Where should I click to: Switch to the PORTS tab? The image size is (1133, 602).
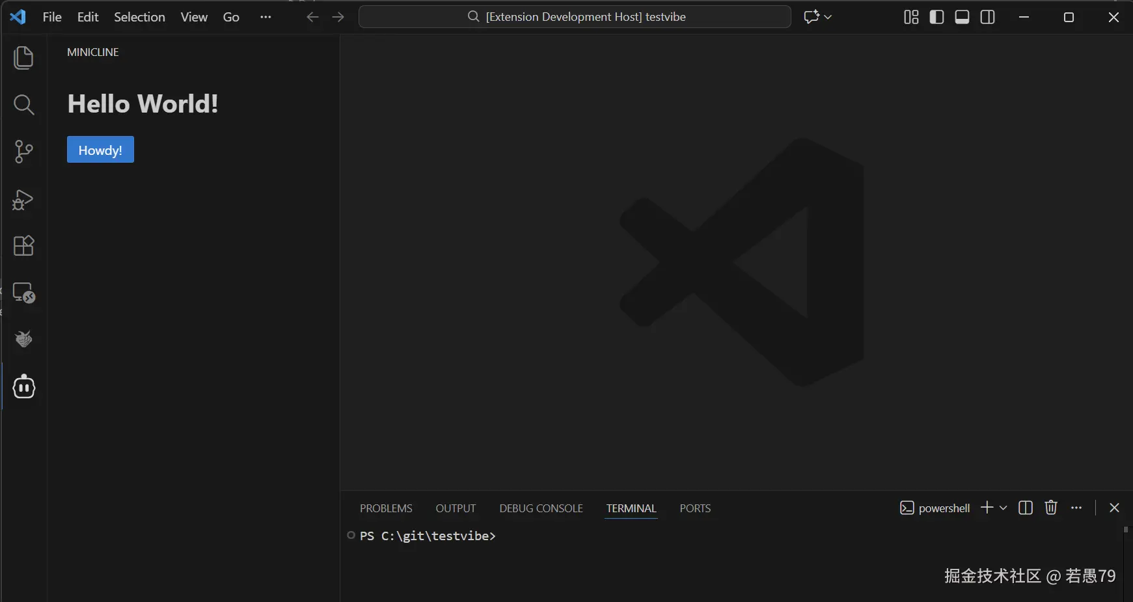(695, 508)
